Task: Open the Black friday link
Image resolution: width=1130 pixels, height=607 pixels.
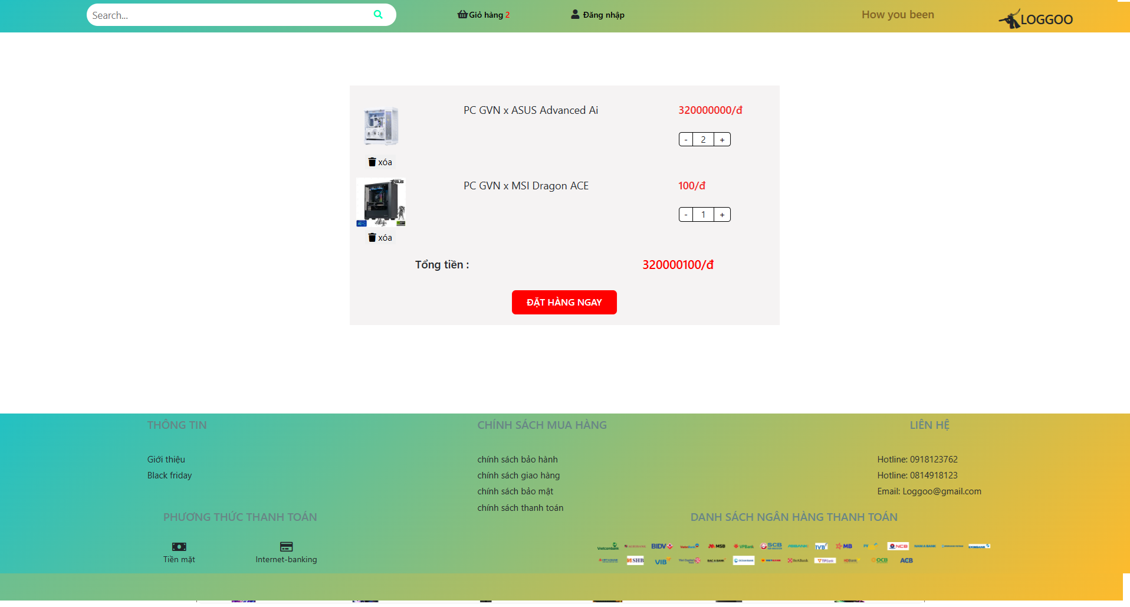Action: point(169,475)
